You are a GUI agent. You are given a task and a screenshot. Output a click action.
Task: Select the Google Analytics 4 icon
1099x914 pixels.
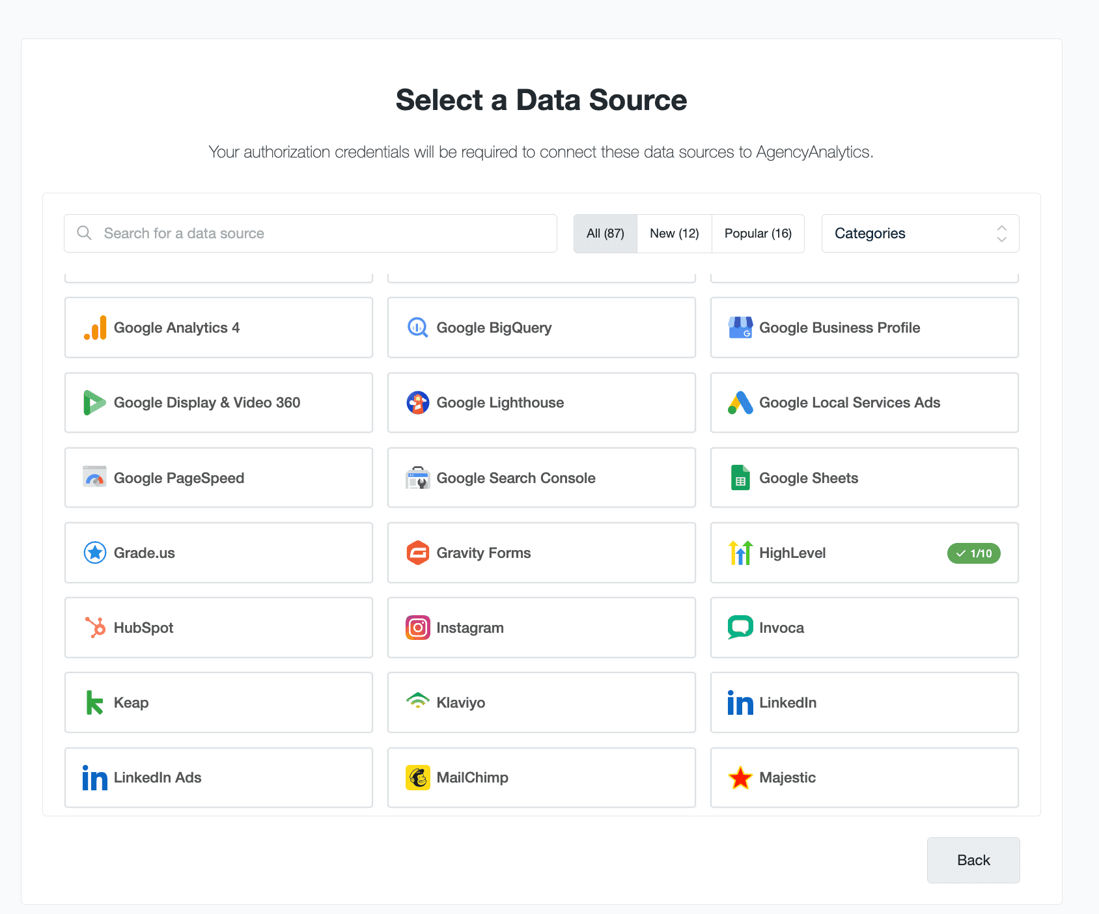[x=94, y=327]
